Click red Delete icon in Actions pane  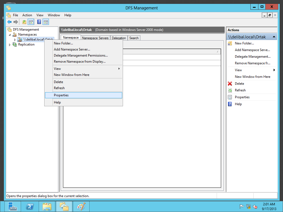click(230, 84)
